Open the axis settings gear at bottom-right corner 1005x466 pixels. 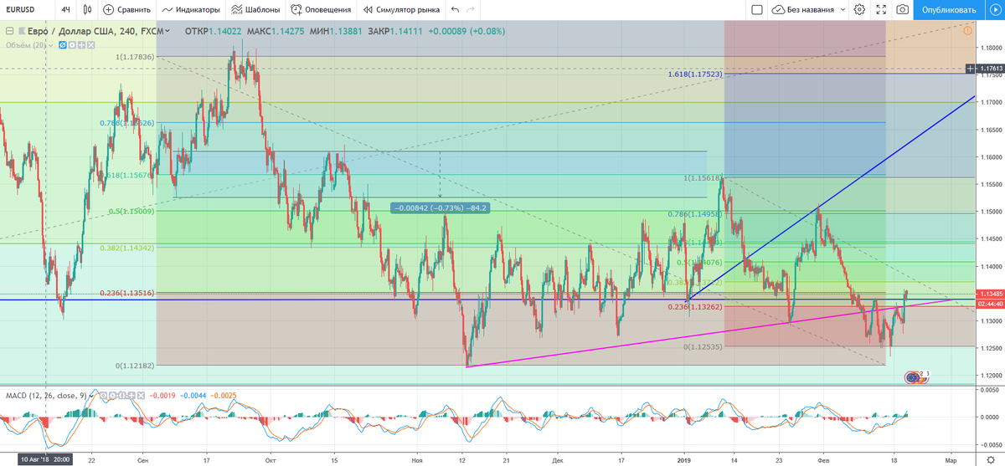tap(991, 459)
